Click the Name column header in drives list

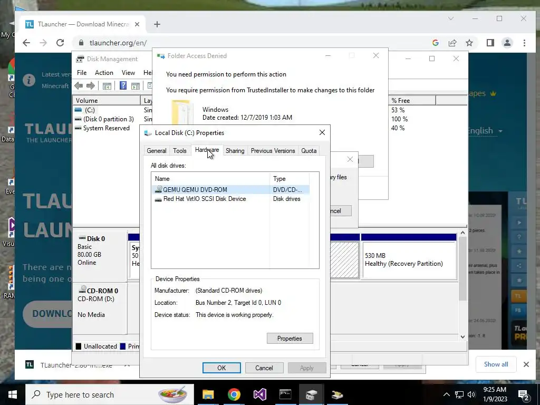(x=210, y=179)
